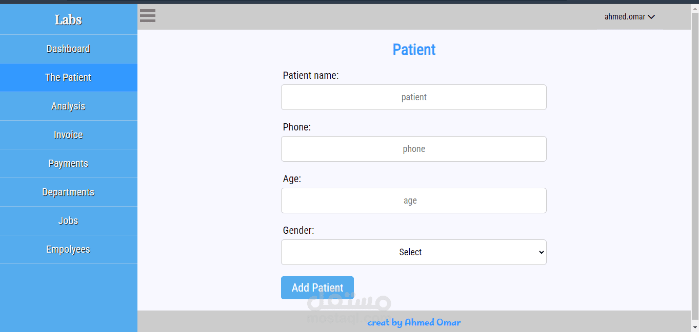699x332 pixels.
Task: Click the scrollbar down arrow
Action: tap(695, 327)
